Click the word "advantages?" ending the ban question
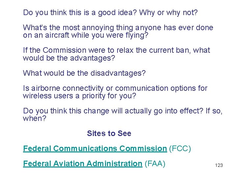Screen dimensions: 237x177 99,58
